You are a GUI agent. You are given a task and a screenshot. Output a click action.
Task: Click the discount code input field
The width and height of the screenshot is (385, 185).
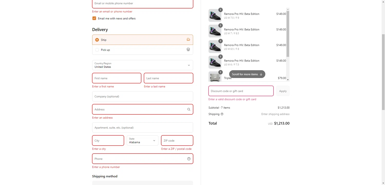[x=241, y=91]
